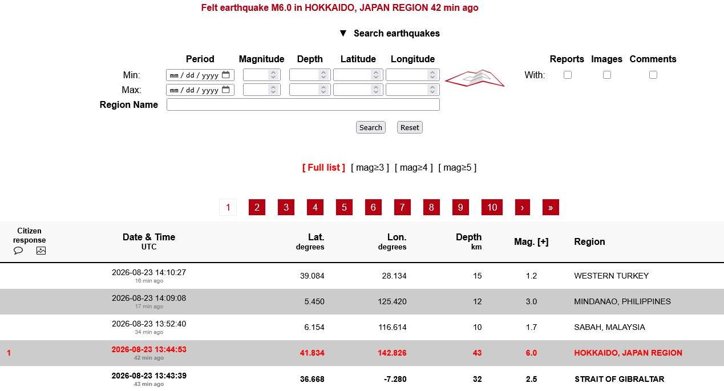Select the mag≥4 filter
This screenshot has height=391, width=724.
point(414,167)
